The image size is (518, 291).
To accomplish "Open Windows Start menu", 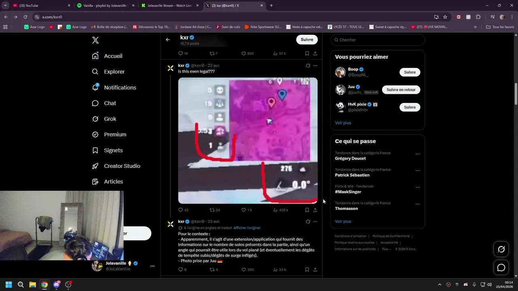I will click(9, 285).
